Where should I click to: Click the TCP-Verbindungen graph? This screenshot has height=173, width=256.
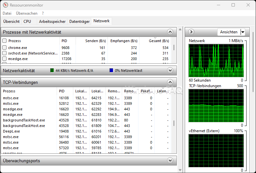click(216, 106)
